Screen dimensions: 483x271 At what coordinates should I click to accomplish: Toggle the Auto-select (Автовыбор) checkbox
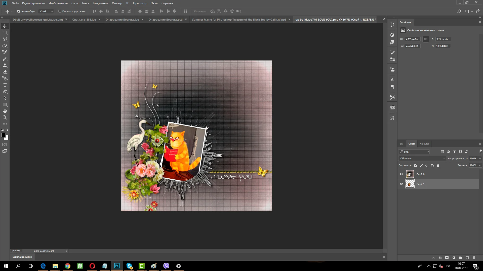click(19, 11)
